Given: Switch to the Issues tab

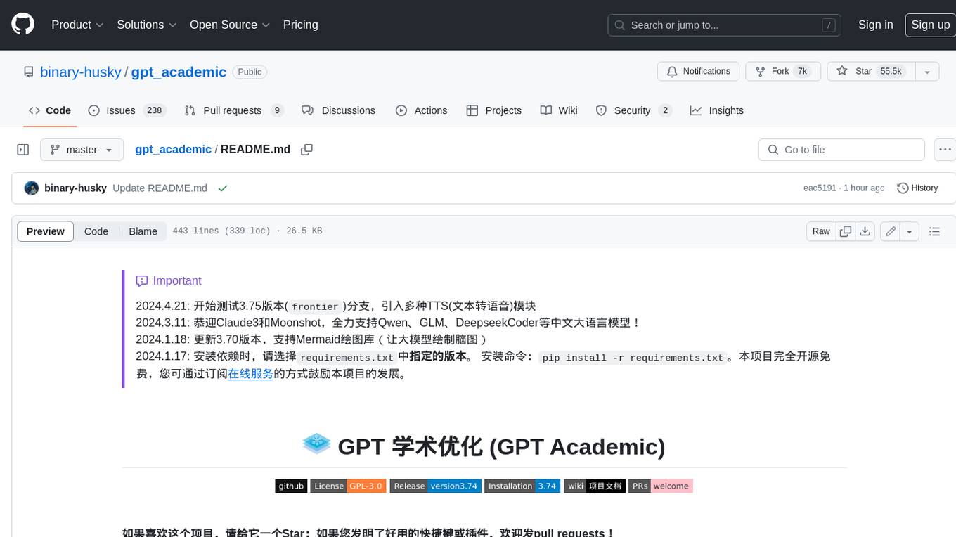Looking at the screenshot, I should 127,110.
